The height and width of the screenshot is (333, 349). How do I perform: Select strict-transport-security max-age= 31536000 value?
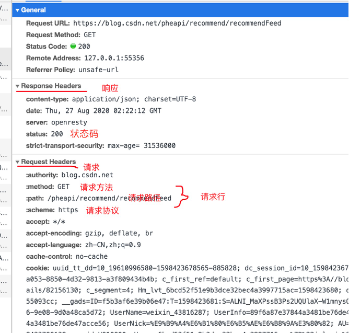(x=142, y=146)
